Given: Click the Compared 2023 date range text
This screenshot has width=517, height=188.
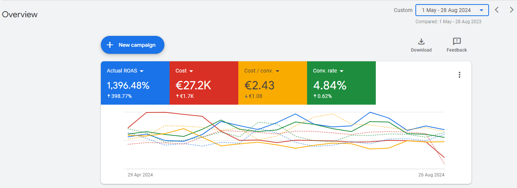Looking at the screenshot, I should click(x=448, y=22).
